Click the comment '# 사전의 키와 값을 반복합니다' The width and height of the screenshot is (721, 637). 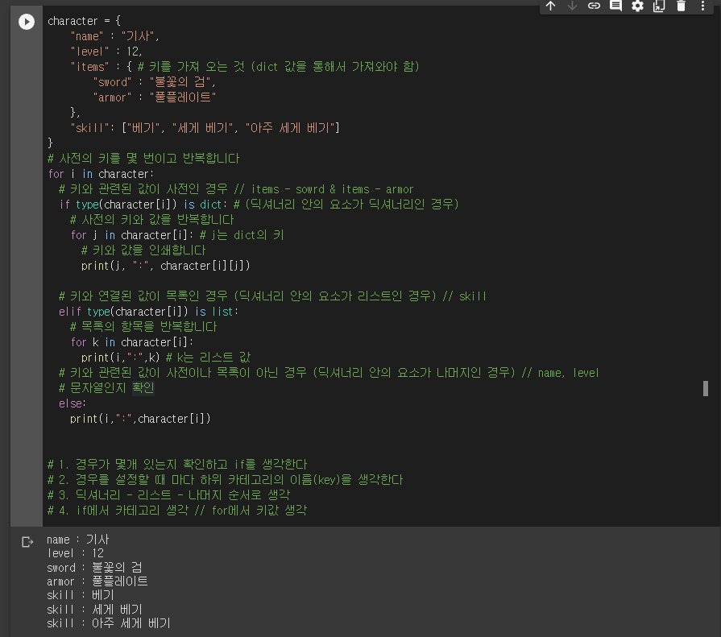point(151,220)
